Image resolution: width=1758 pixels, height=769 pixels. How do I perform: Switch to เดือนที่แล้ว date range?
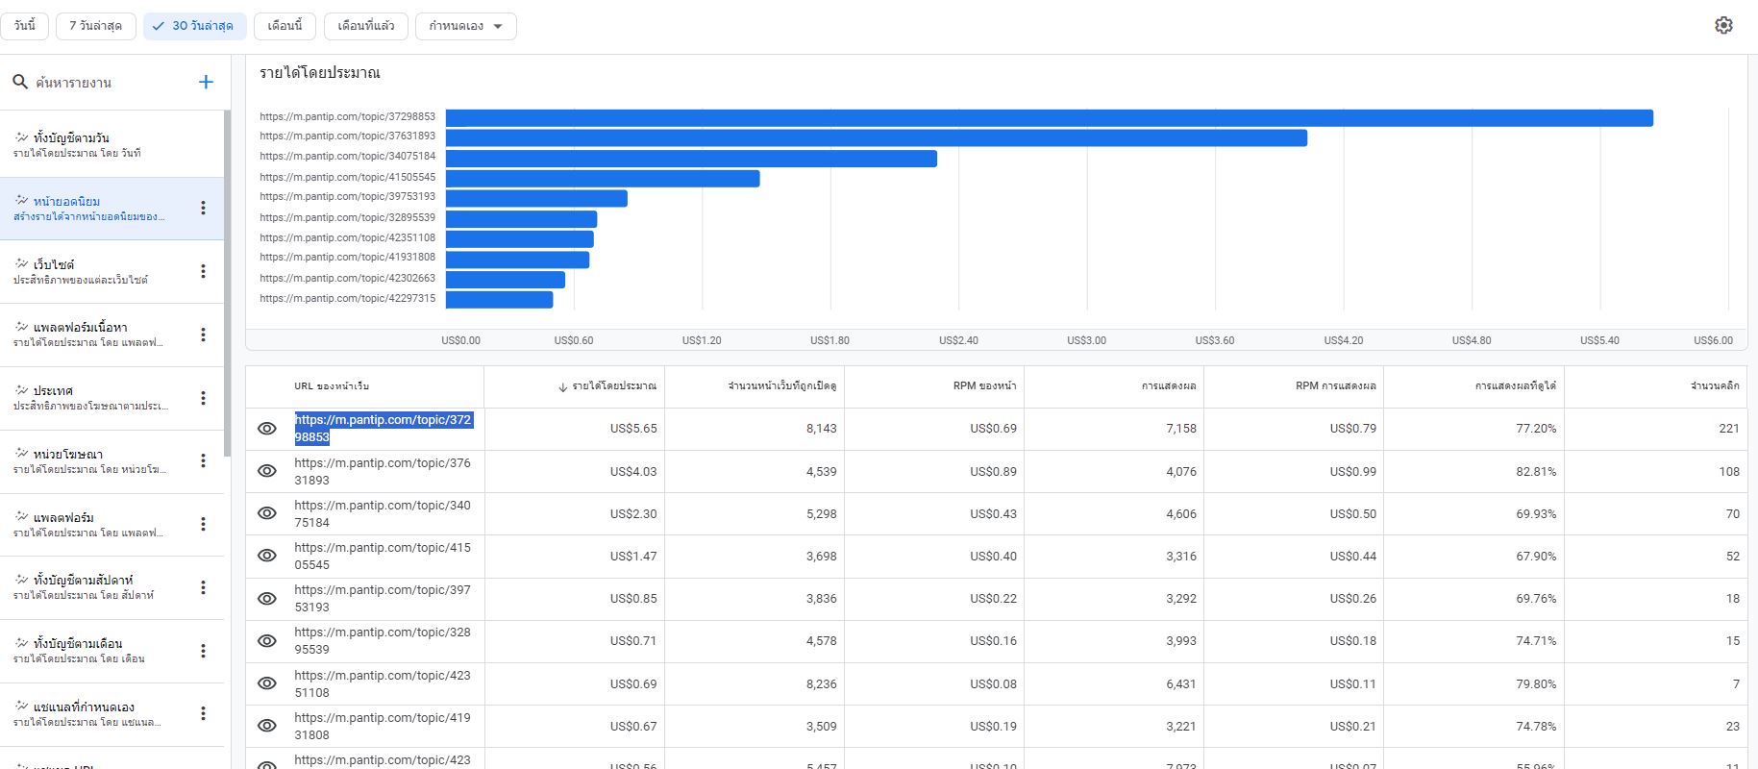coord(366,26)
